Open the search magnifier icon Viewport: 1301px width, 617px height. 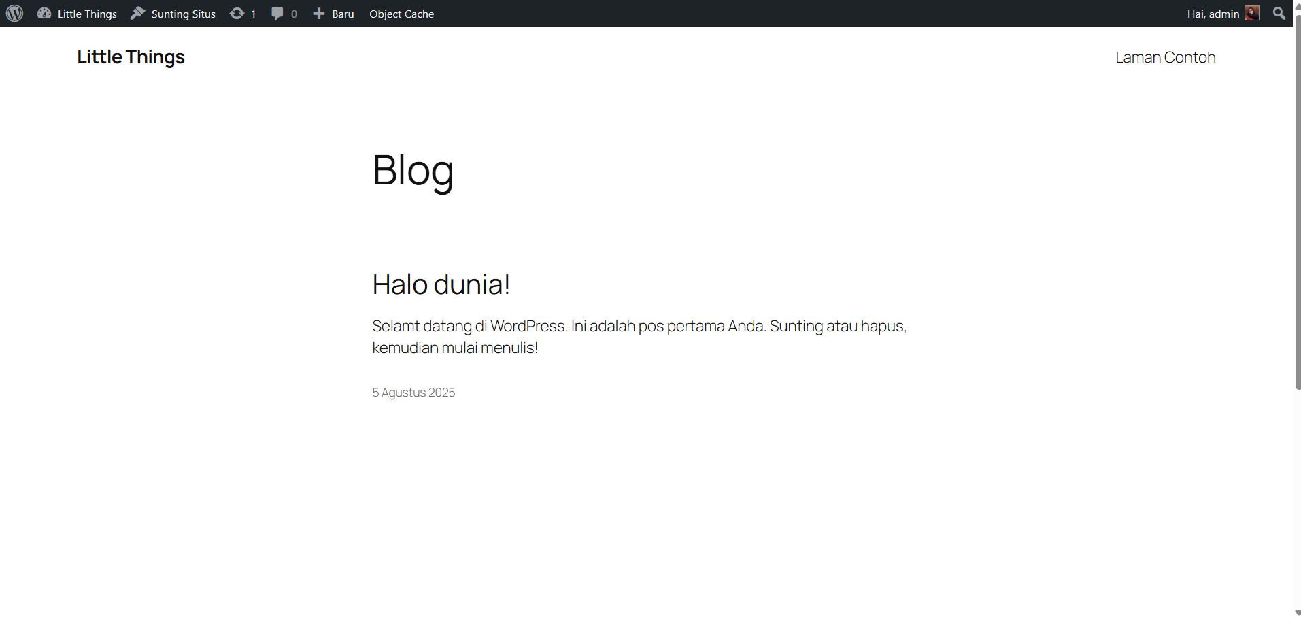1279,14
